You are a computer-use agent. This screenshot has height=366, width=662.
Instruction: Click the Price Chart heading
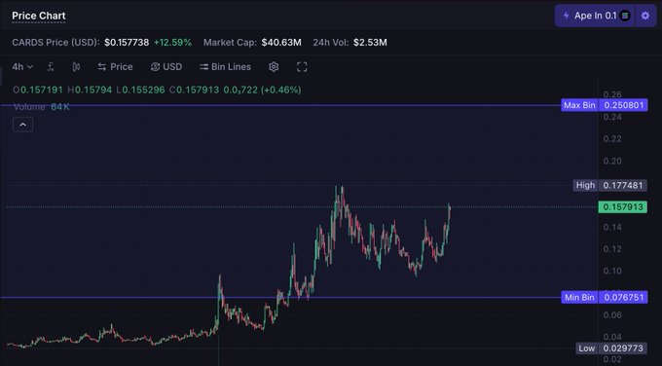click(x=39, y=16)
